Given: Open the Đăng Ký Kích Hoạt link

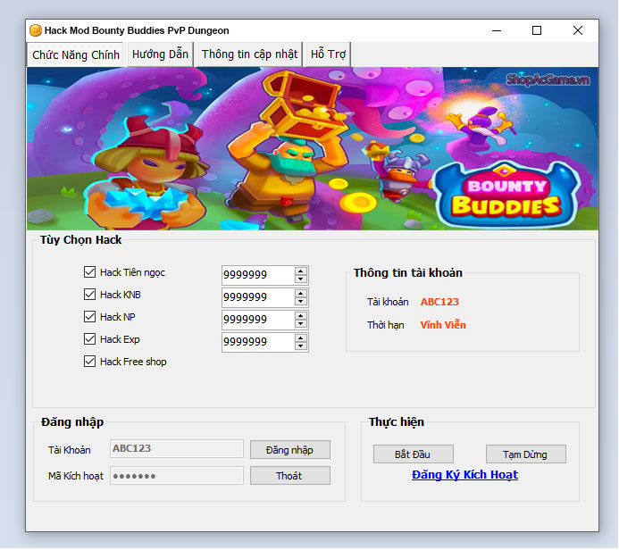Looking at the screenshot, I should (x=464, y=475).
